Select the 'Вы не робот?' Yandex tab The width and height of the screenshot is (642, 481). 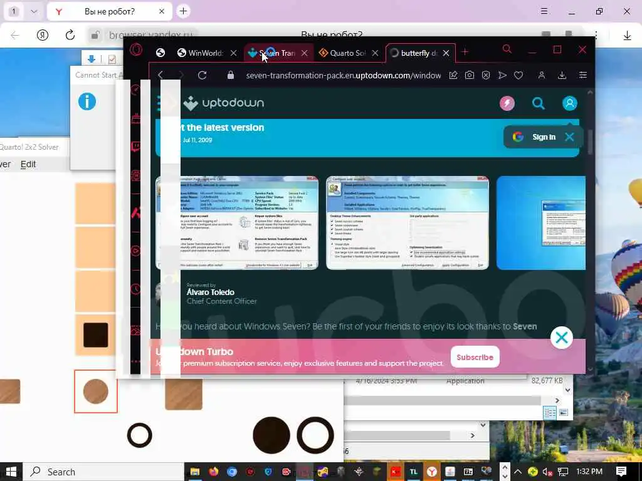click(x=109, y=11)
